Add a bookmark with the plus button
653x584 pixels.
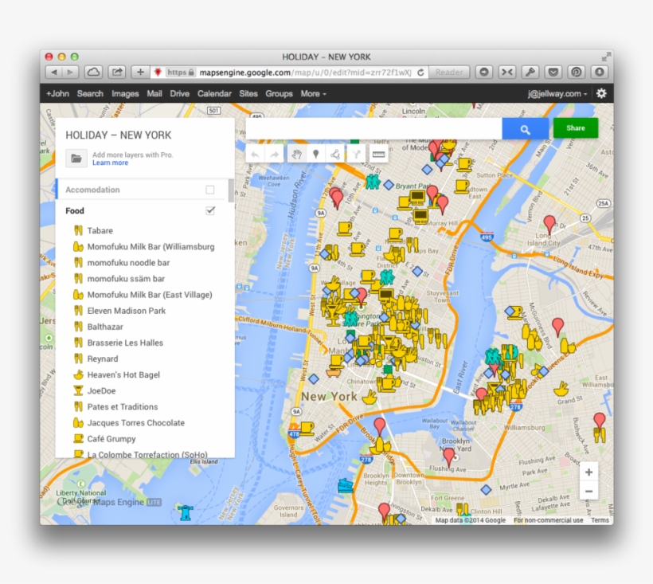coord(140,72)
